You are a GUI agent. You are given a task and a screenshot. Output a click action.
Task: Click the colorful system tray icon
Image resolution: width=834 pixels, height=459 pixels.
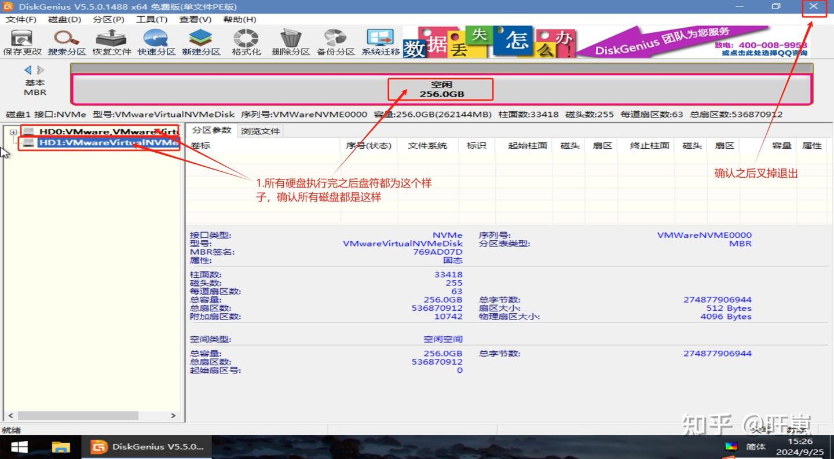(x=731, y=446)
